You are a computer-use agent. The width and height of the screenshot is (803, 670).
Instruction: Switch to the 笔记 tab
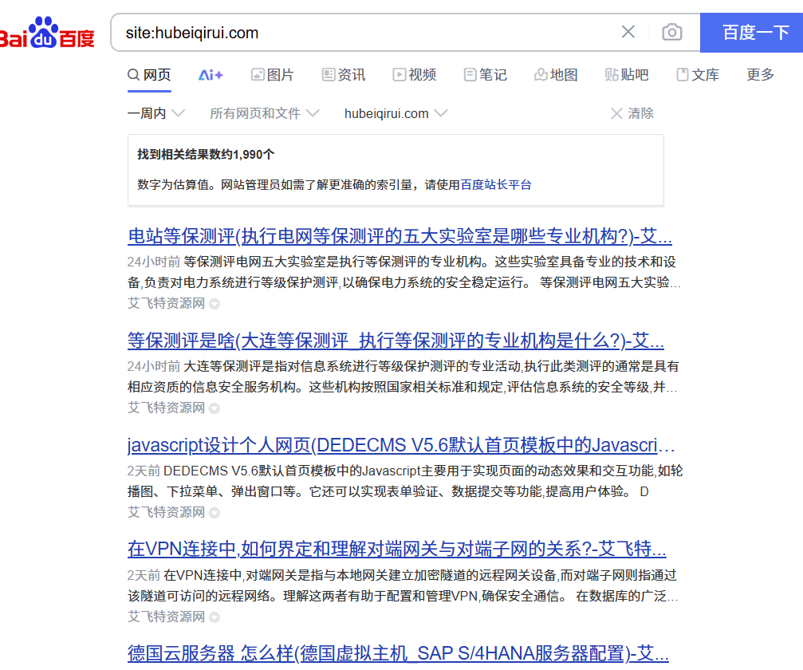coord(486,75)
